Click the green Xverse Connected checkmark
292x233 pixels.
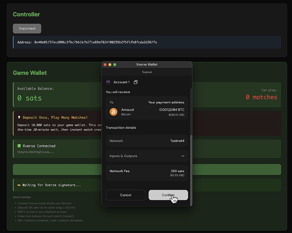[x=19, y=146]
